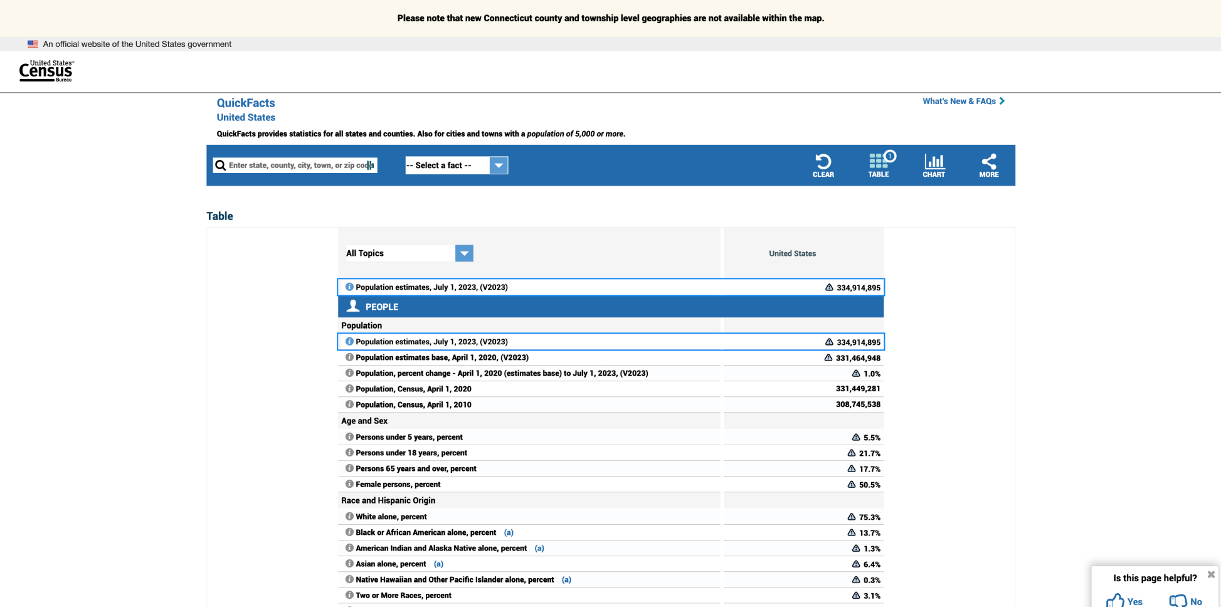
Task: Click info icon beside Persons under 5 years
Action: [349, 436]
